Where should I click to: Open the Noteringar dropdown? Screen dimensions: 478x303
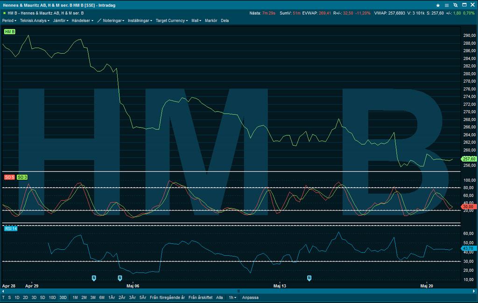pyautogui.click(x=113, y=21)
